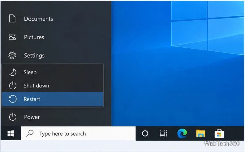Screen dimensions: 245x152
Task: Click the search magnifier icon
Action: coord(30,133)
